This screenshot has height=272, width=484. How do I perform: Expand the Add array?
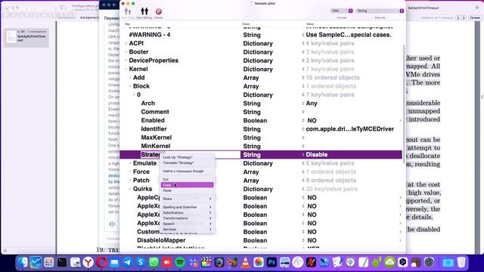(130, 78)
